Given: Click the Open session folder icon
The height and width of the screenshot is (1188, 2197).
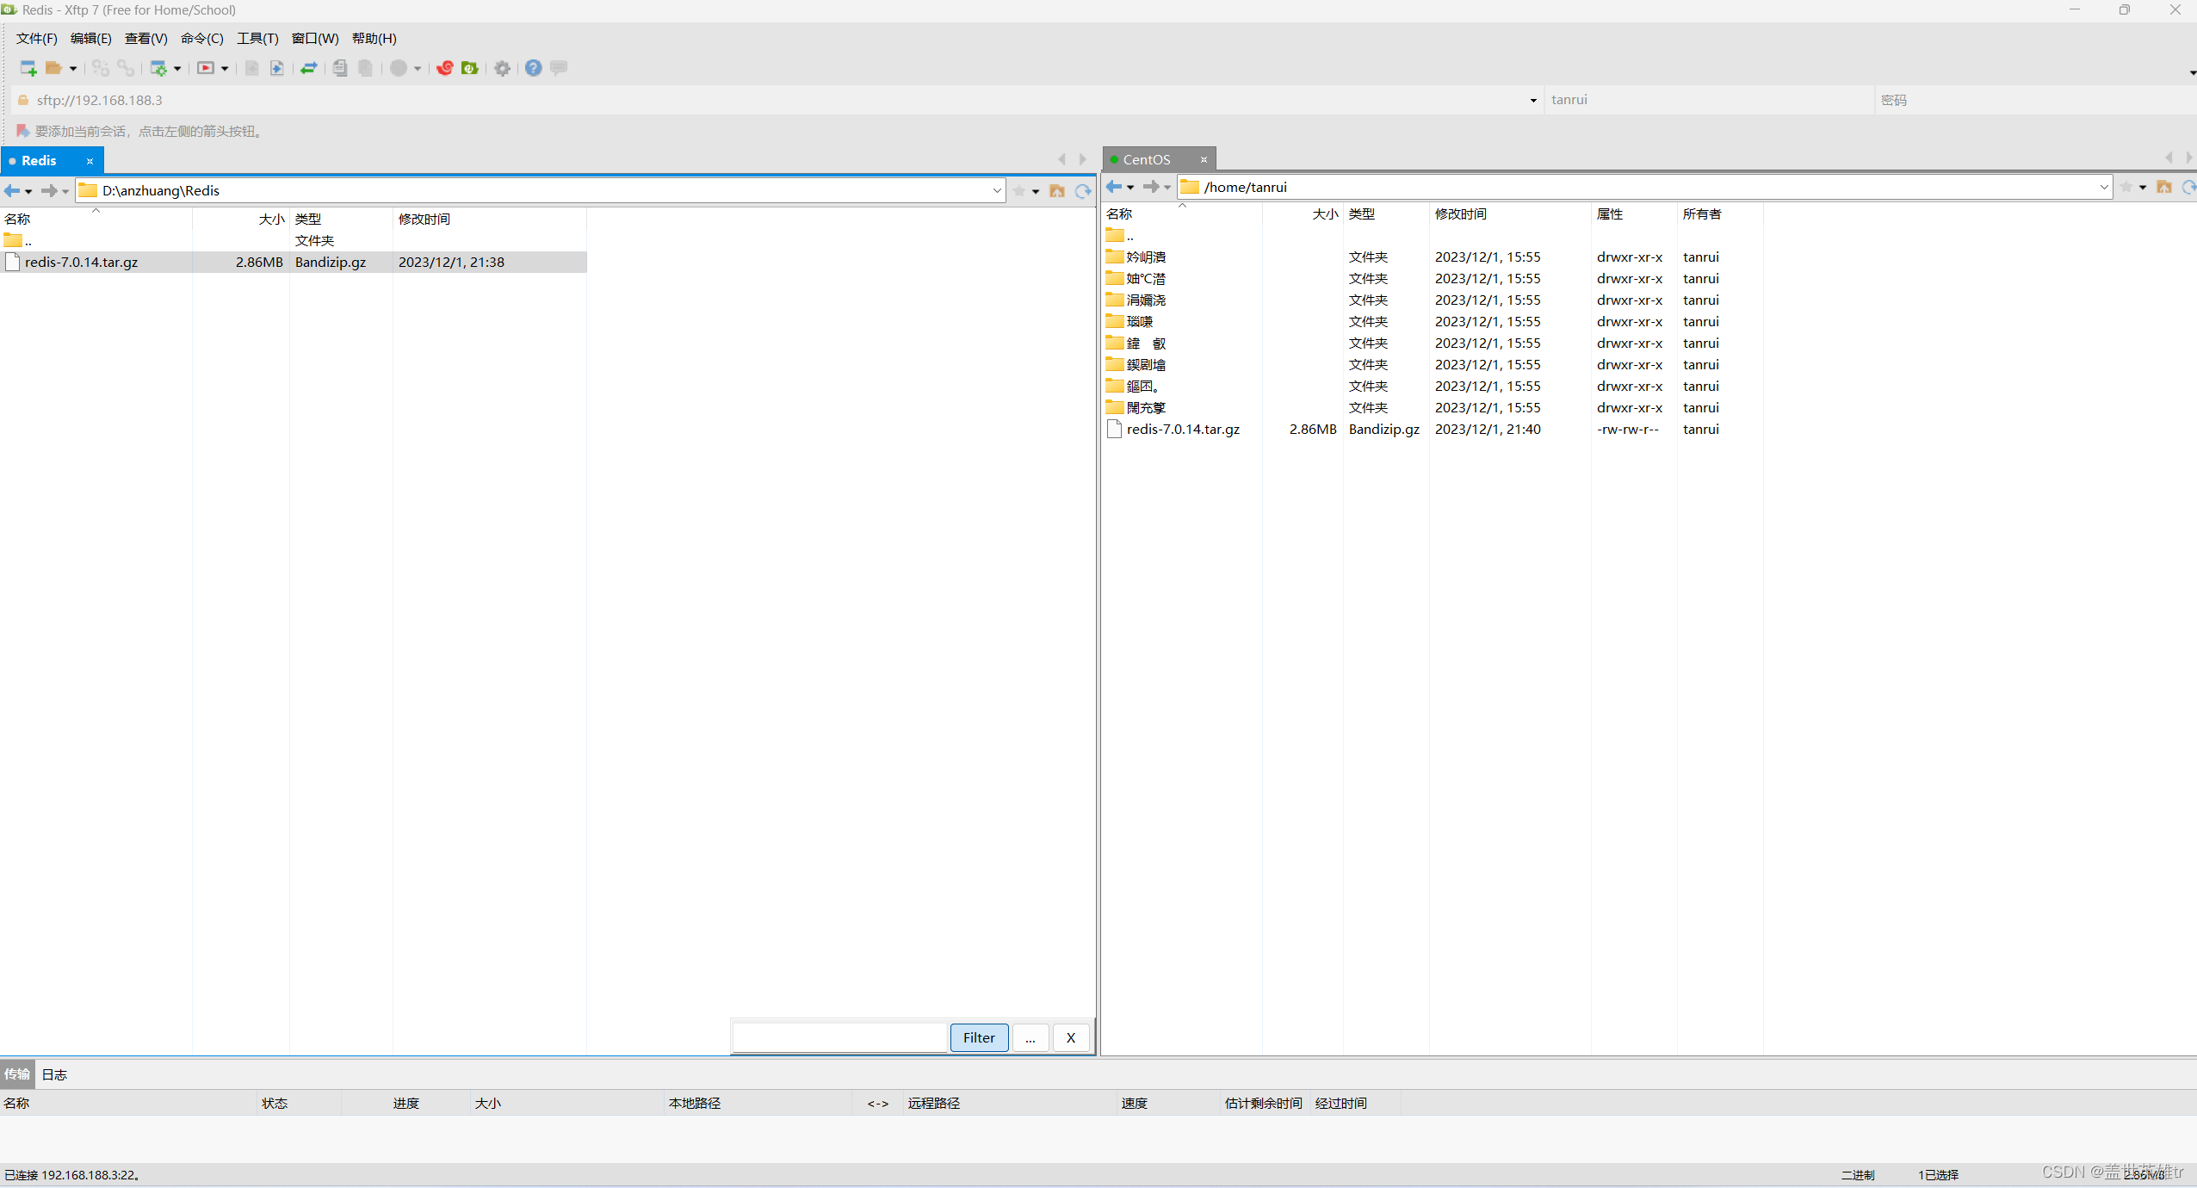Looking at the screenshot, I should (x=53, y=68).
